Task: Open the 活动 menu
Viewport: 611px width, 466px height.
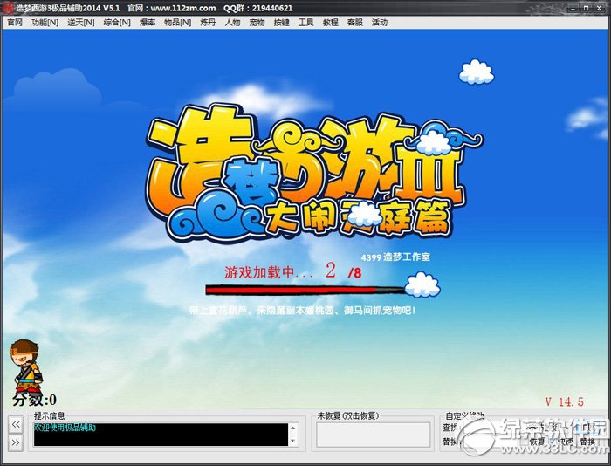Action: (x=380, y=23)
